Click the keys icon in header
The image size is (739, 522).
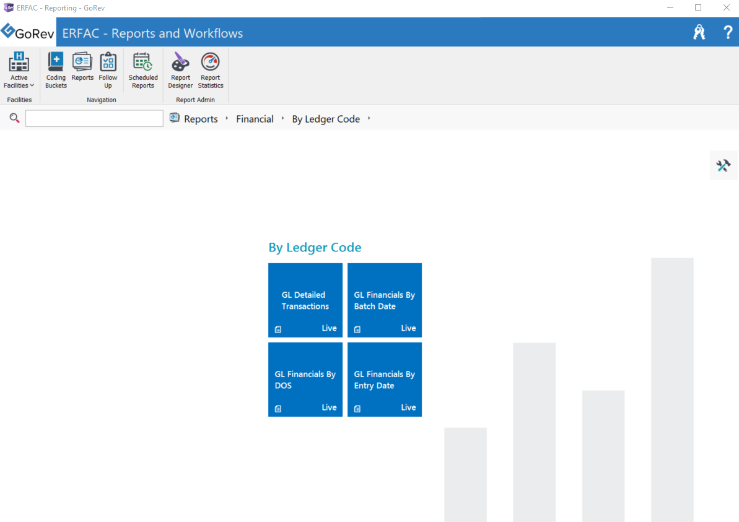click(x=699, y=32)
